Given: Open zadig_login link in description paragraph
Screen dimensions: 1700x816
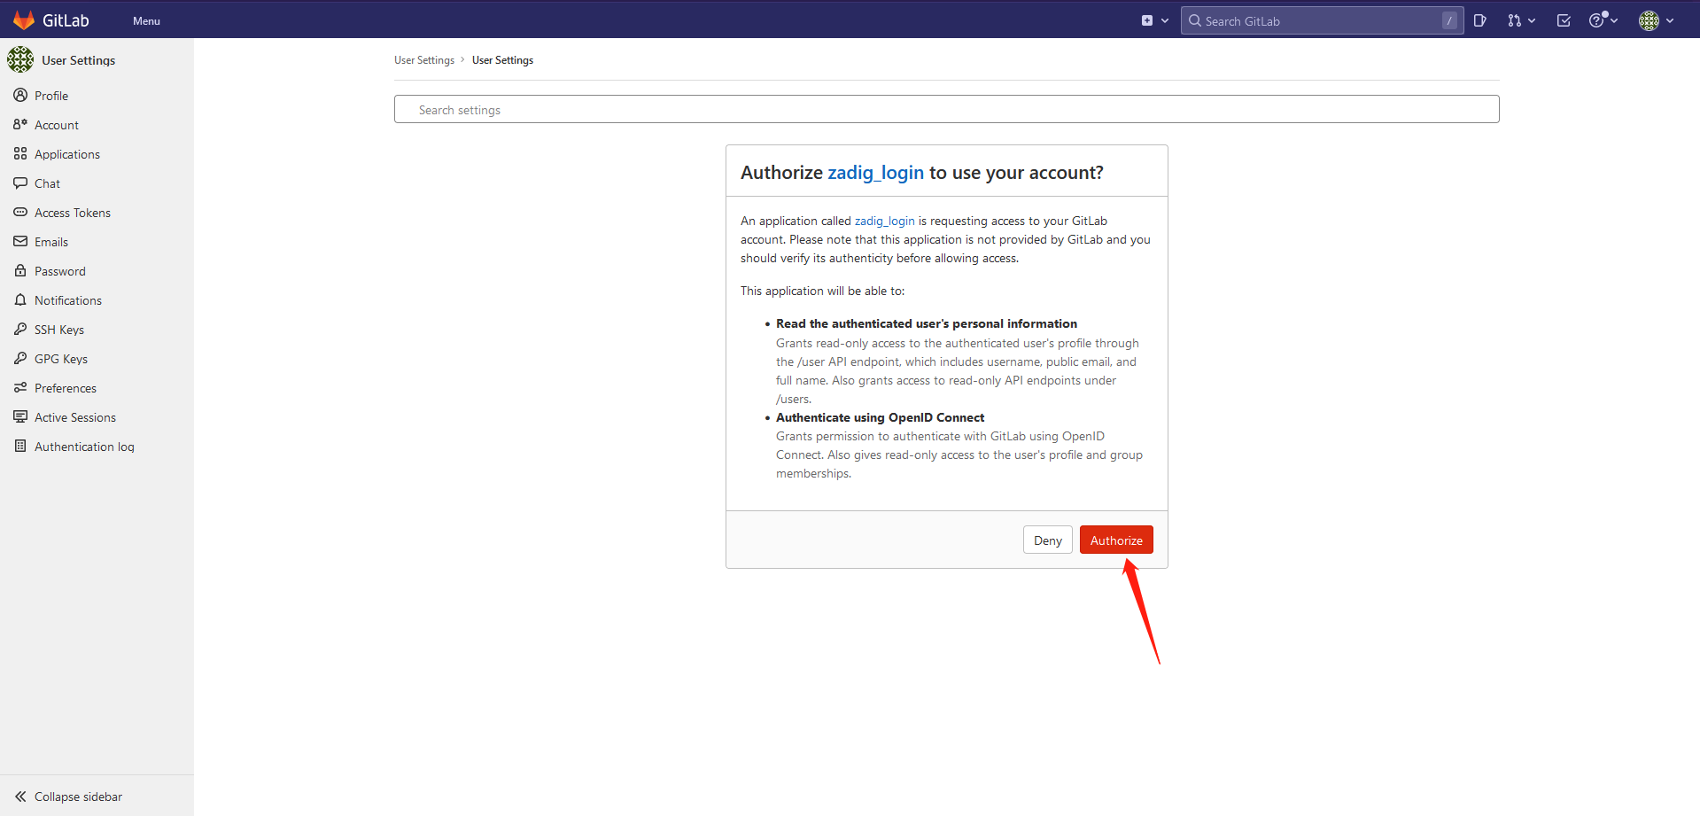Looking at the screenshot, I should click(x=884, y=221).
